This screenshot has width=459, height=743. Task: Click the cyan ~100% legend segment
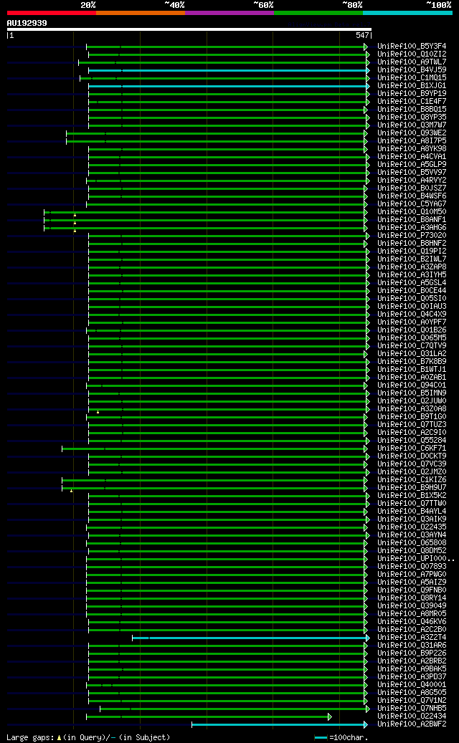point(407,13)
